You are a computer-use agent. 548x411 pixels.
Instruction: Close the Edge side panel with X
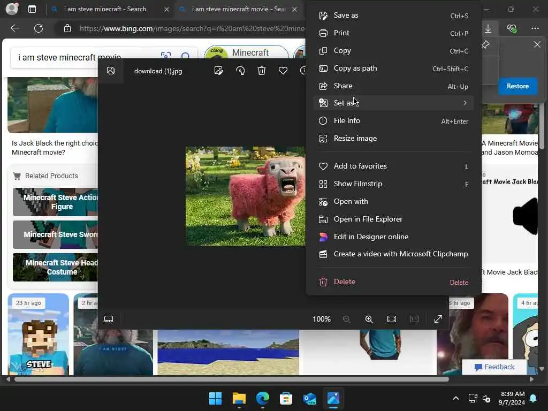pos(537,44)
